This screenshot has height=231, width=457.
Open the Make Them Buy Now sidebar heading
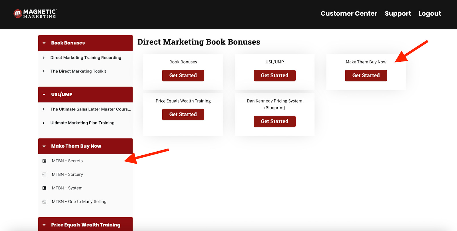76,146
